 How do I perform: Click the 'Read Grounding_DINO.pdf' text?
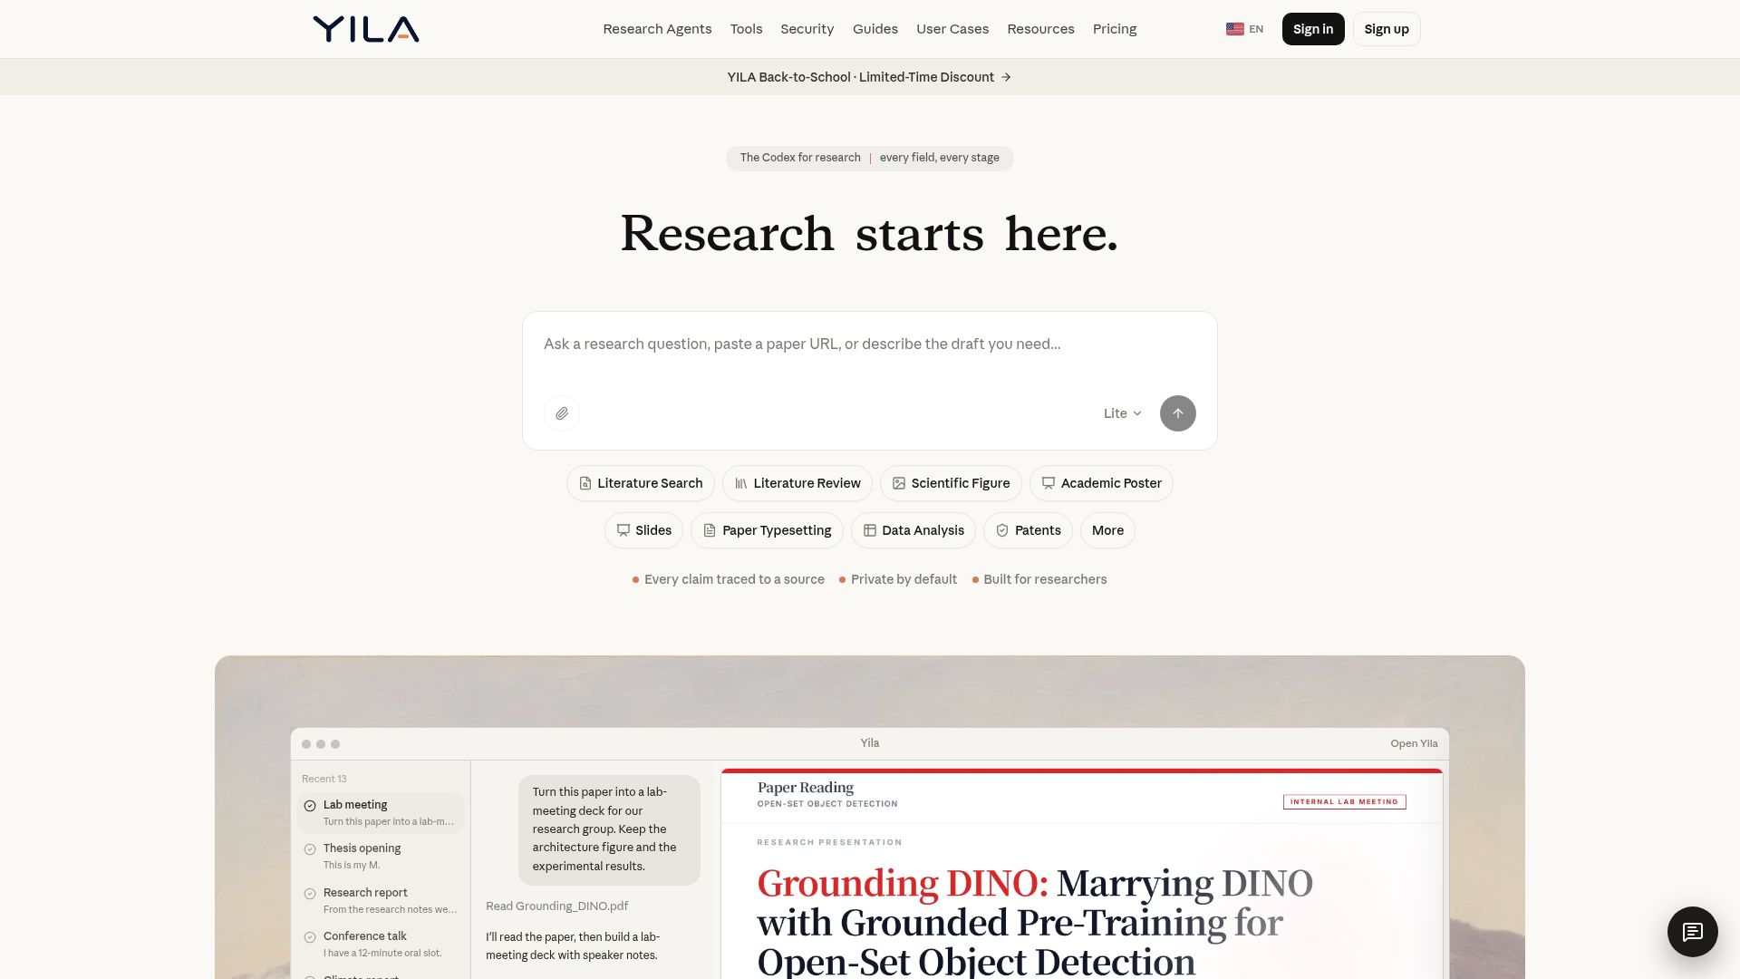tap(556, 906)
